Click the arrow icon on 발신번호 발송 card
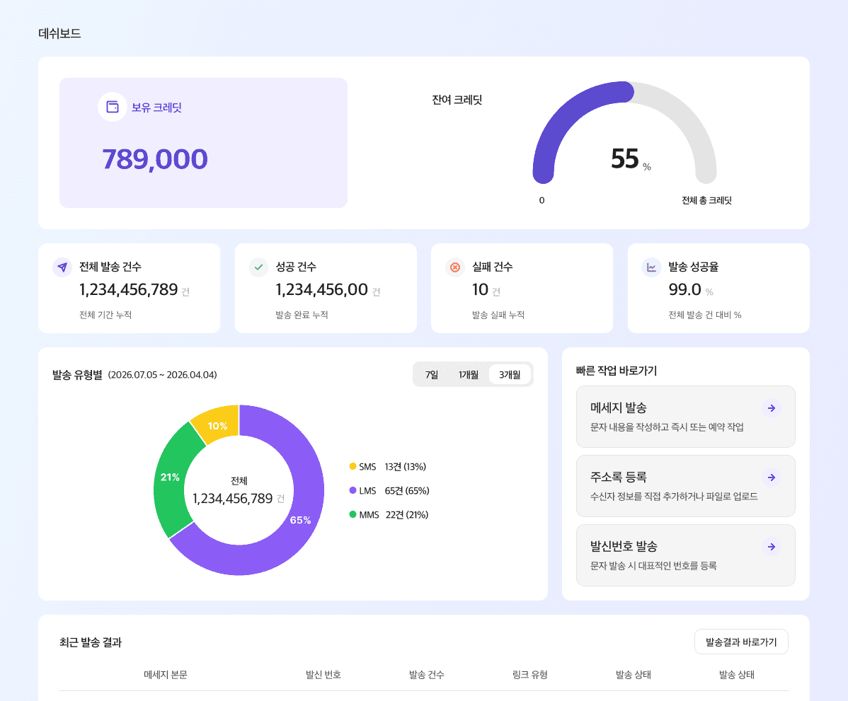 (x=772, y=546)
